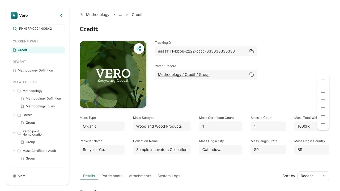340x191 pixels.
Task: Share the credit via share icon
Action: coord(139,49)
